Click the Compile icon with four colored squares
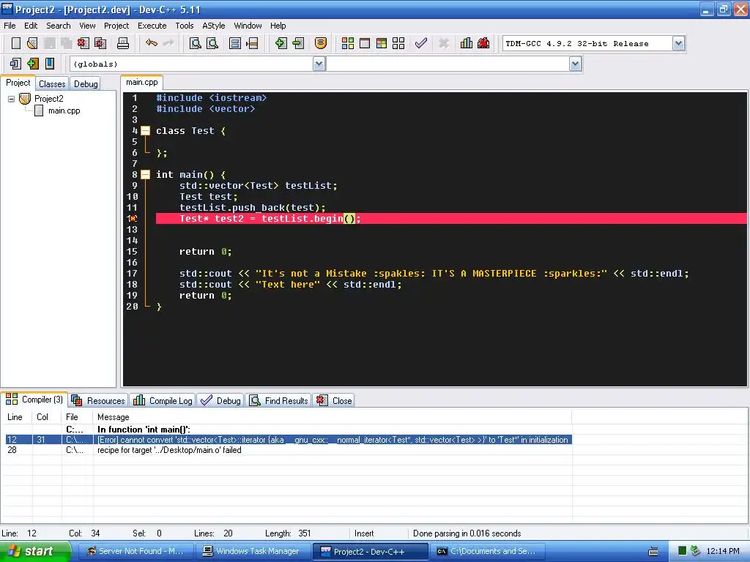The height and width of the screenshot is (562, 750). click(348, 43)
